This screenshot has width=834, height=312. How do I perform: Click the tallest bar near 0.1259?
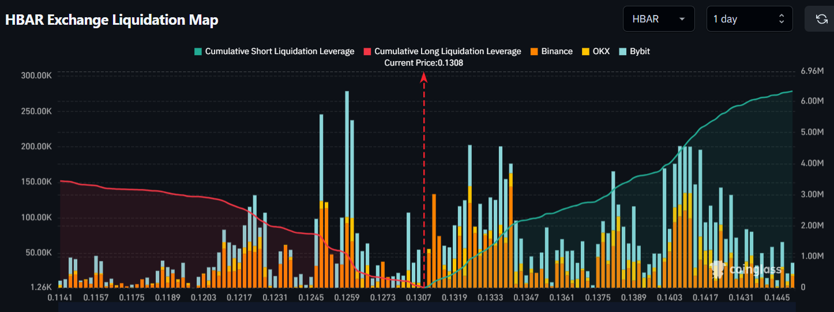[347, 173]
